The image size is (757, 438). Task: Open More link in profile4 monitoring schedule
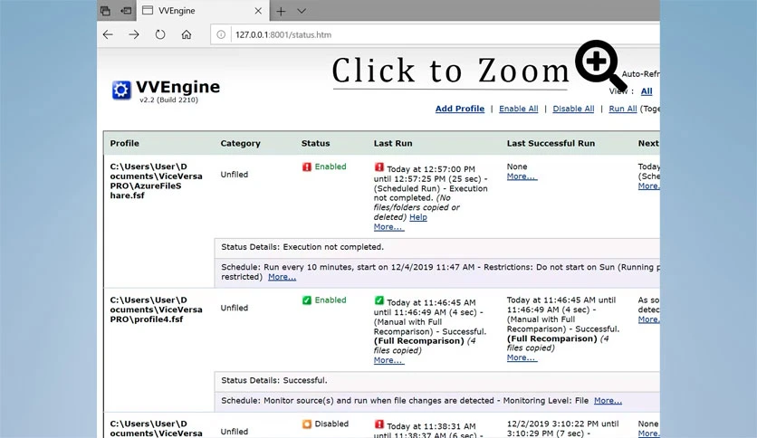point(608,400)
